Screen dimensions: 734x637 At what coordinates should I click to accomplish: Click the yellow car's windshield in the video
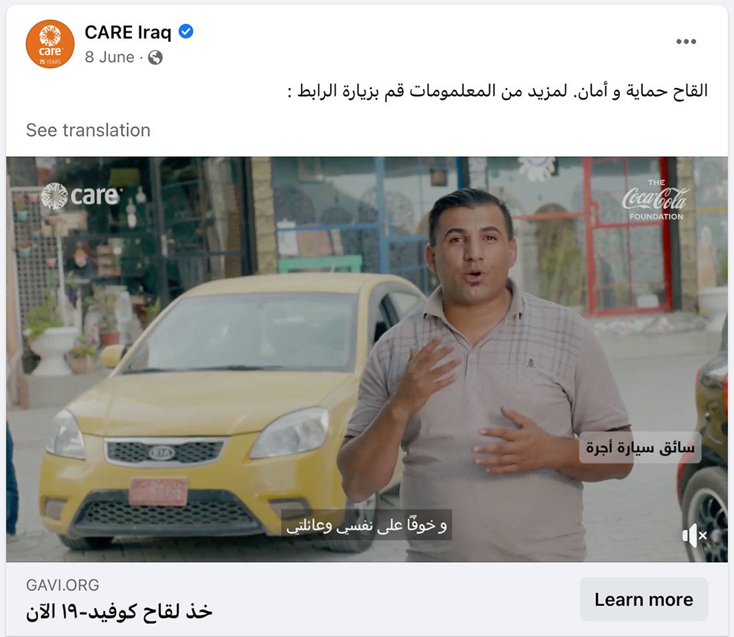(244, 334)
